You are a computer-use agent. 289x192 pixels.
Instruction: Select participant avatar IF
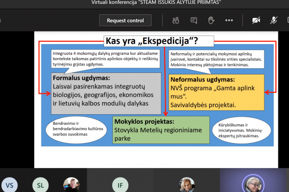click(120, 185)
